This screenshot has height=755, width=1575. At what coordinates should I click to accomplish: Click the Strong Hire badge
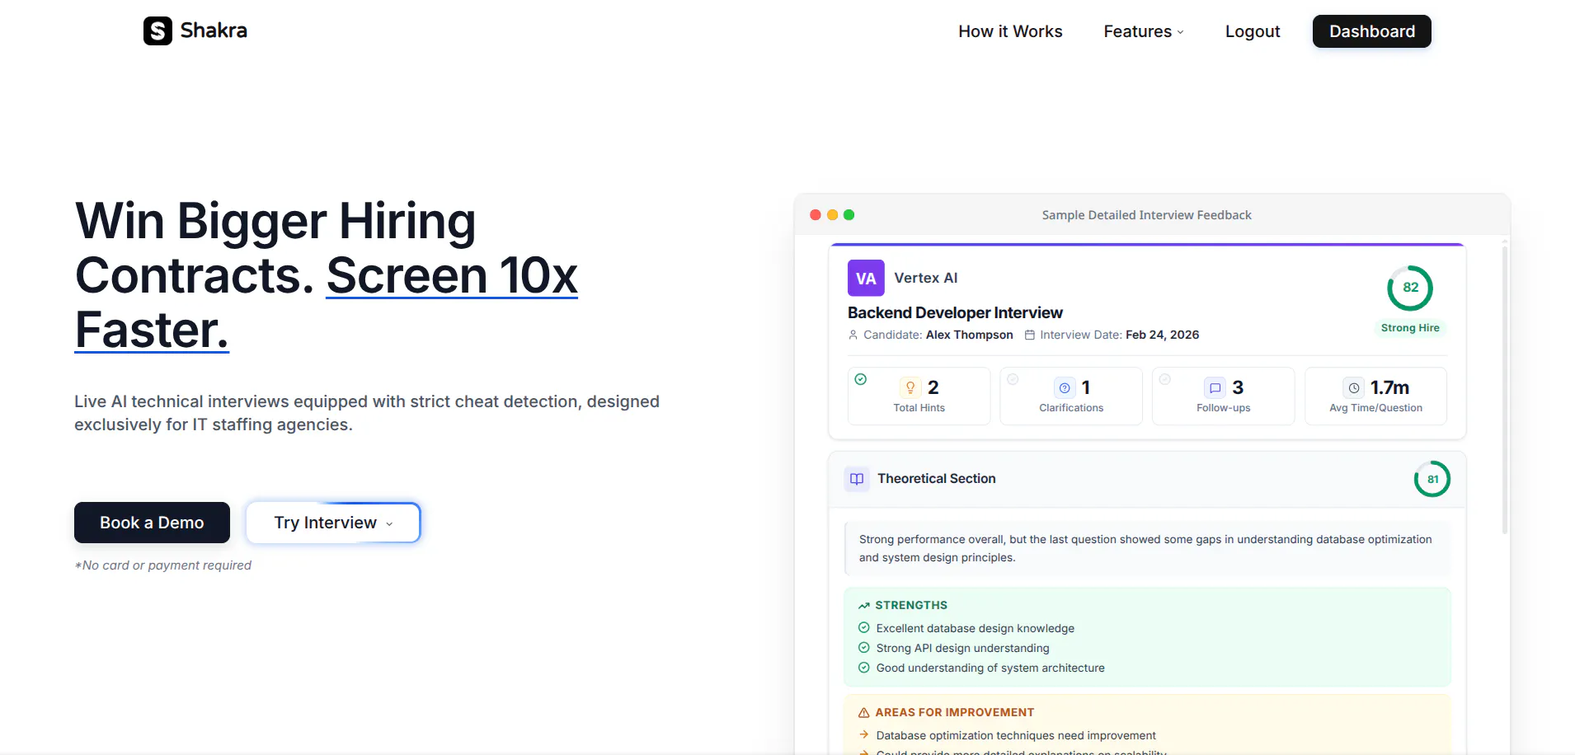click(1410, 328)
